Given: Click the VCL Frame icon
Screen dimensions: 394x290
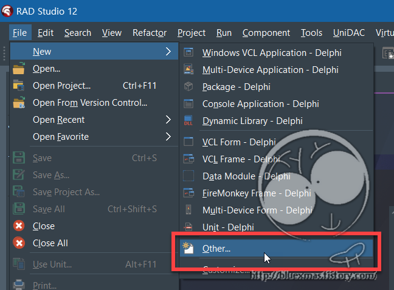Looking at the screenshot, I should click(x=188, y=159).
